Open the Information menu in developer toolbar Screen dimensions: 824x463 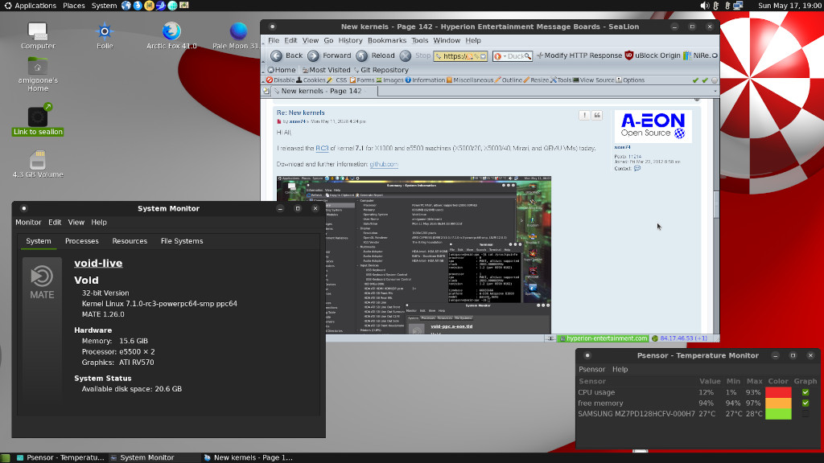425,80
